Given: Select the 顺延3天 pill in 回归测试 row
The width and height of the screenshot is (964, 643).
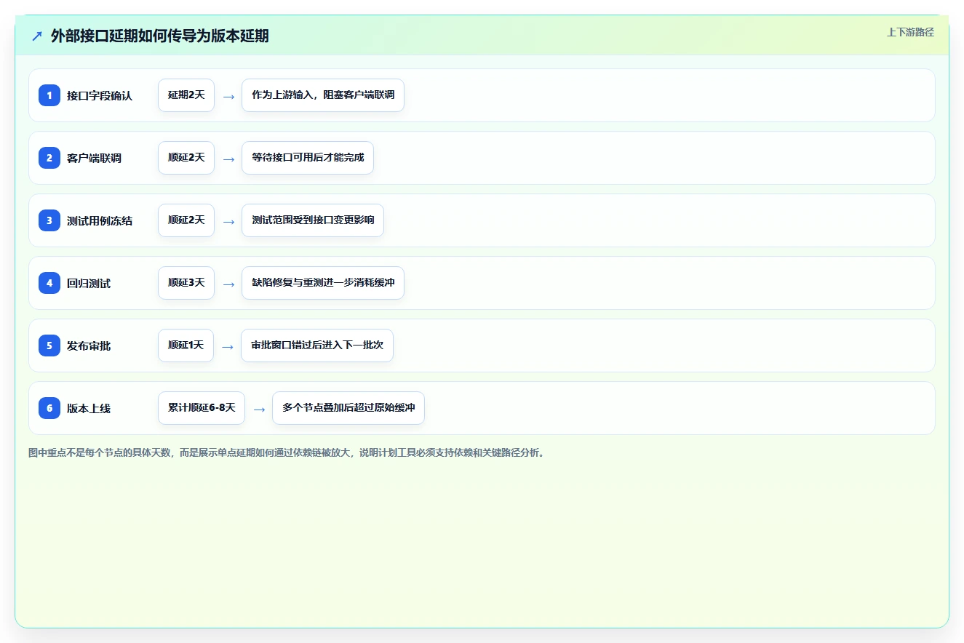Looking at the screenshot, I should pyautogui.click(x=186, y=283).
